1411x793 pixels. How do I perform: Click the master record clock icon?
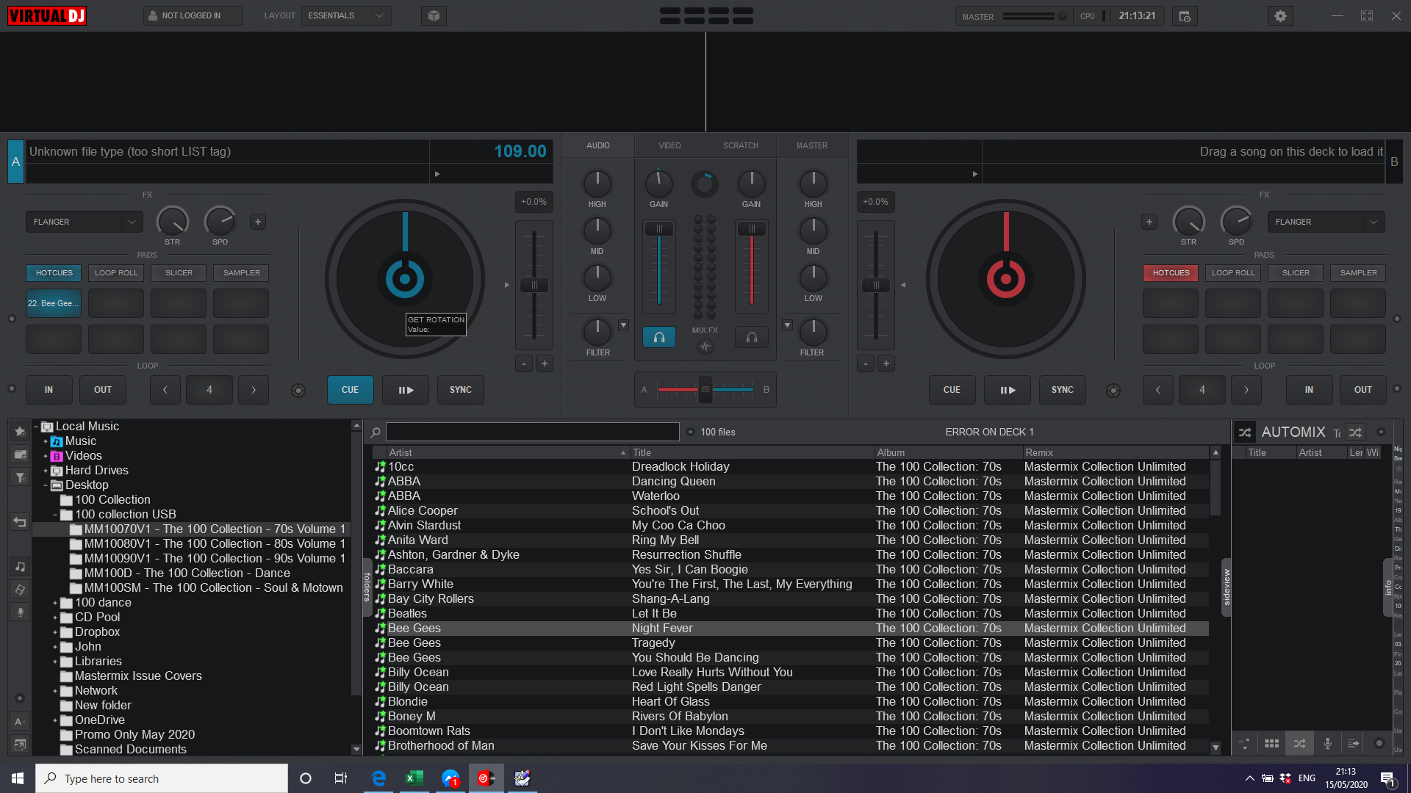[x=1185, y=15]
